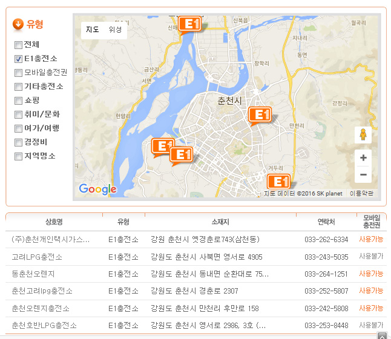The image size is (391, 339).
Task: Click the scroll-to-top arrow at the page's lower corner
Action: click(x=382, y=335)
